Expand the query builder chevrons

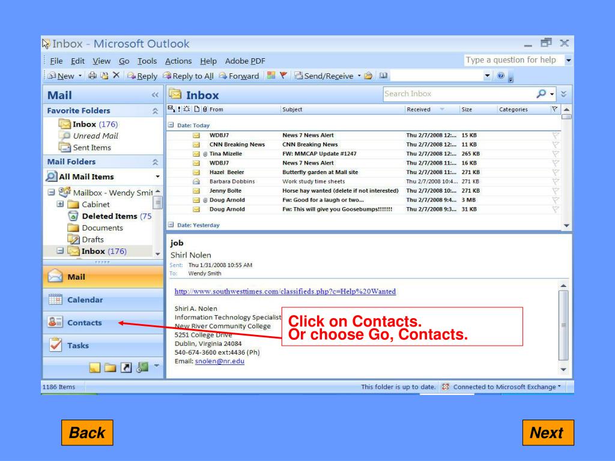tap(563, 94)
